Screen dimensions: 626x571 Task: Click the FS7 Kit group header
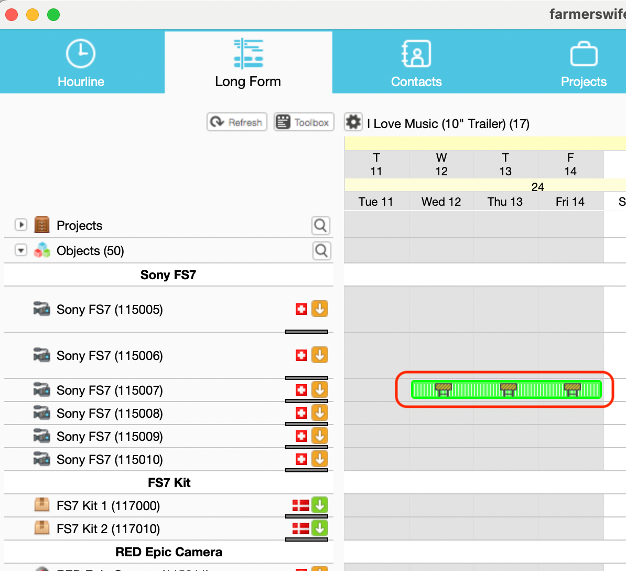(169, 483)
